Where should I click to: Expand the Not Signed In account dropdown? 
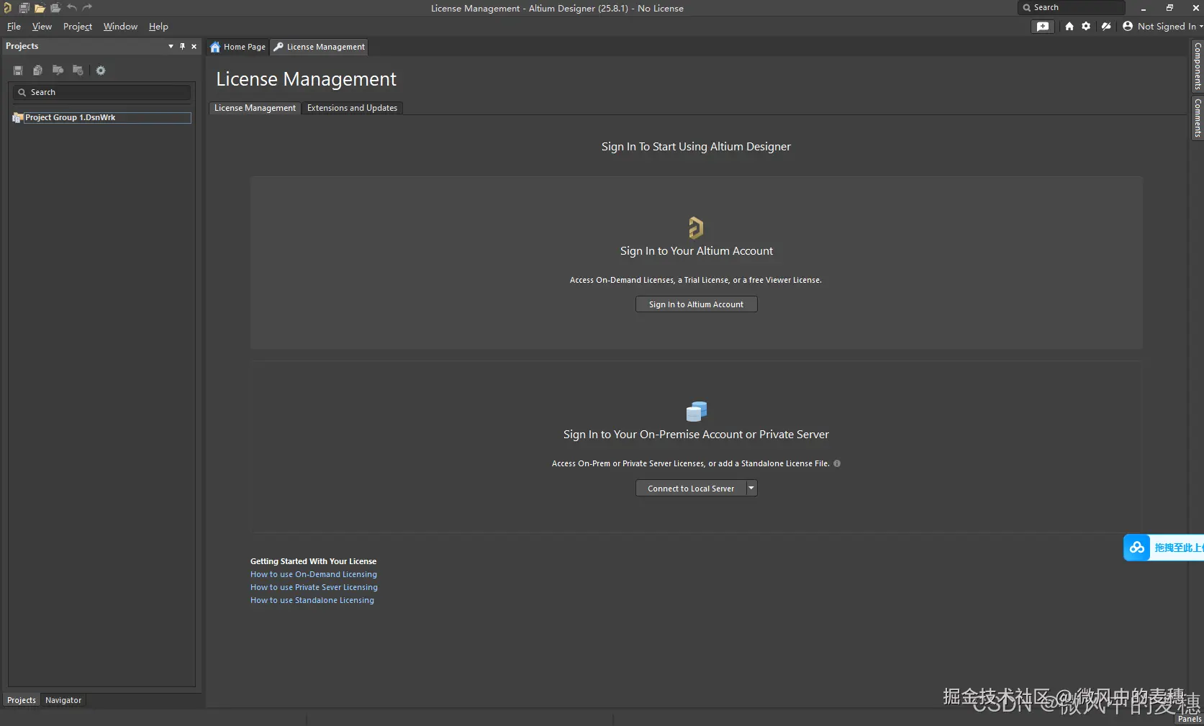tap(1200, 27)
